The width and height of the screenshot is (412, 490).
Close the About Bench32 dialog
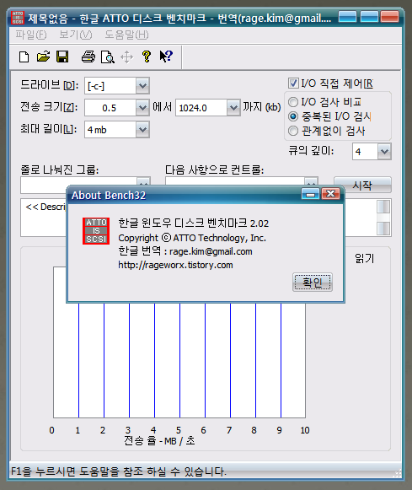pyautogui.click(x=331, y=194)
